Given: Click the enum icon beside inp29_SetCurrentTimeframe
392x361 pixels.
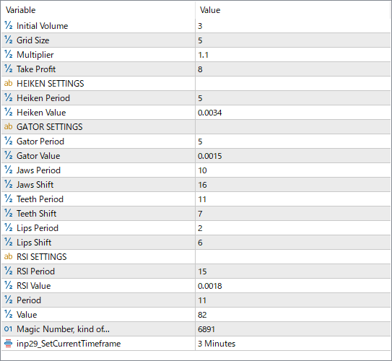Looking at the screenshot, I should point(8,343).
